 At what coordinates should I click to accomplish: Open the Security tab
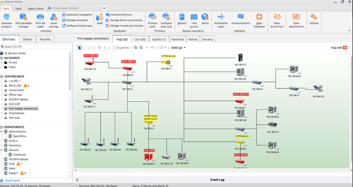[x=207, y=39]
